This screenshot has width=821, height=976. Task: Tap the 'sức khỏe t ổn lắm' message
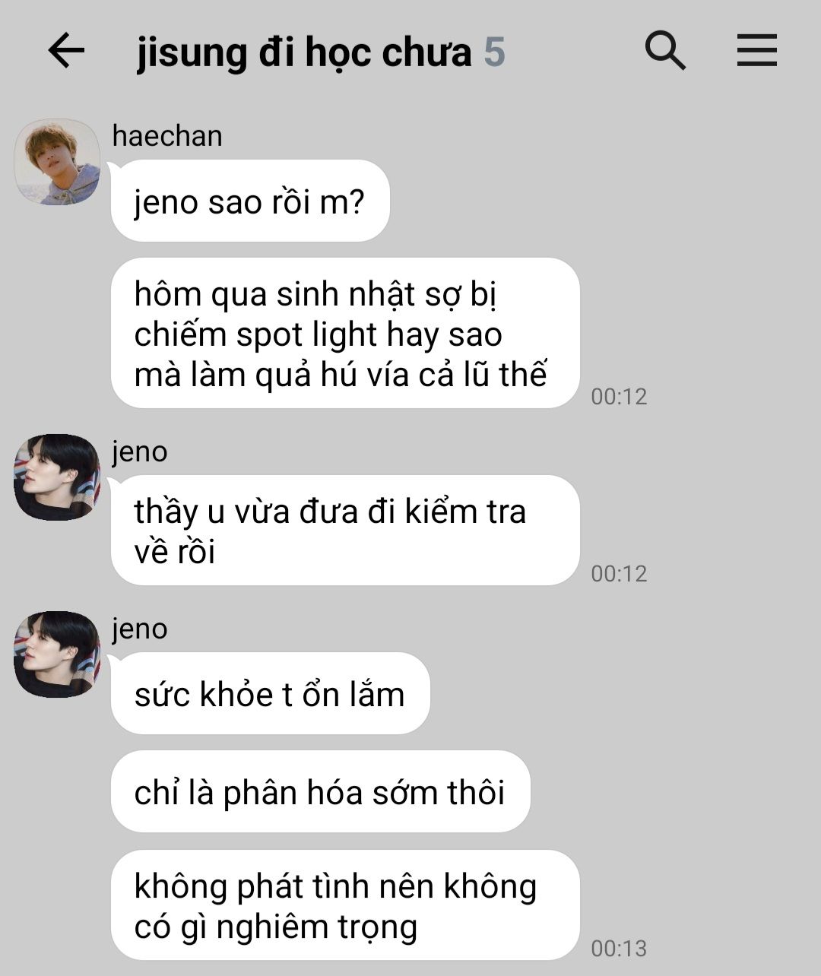coord(270,693)
